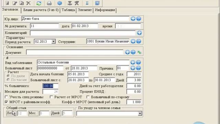The image size is (220, 124).
Task: Click Коэфф-т МРОТ field 1.000
Action: coord(134,102)
